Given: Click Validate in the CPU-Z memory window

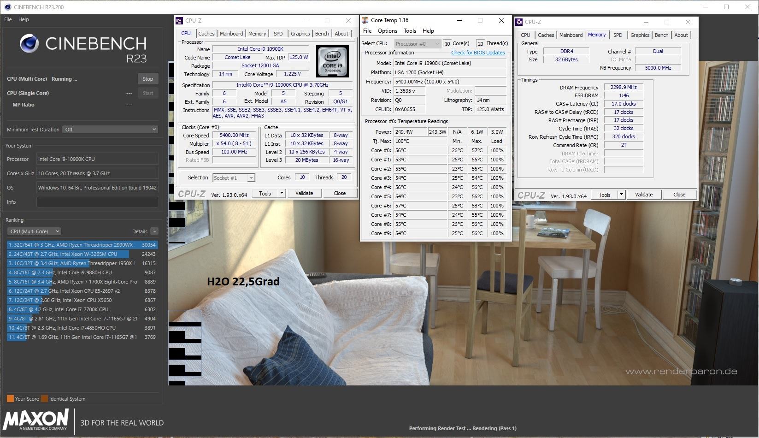Looking at the screenshot, I should (x=644, y=195).
